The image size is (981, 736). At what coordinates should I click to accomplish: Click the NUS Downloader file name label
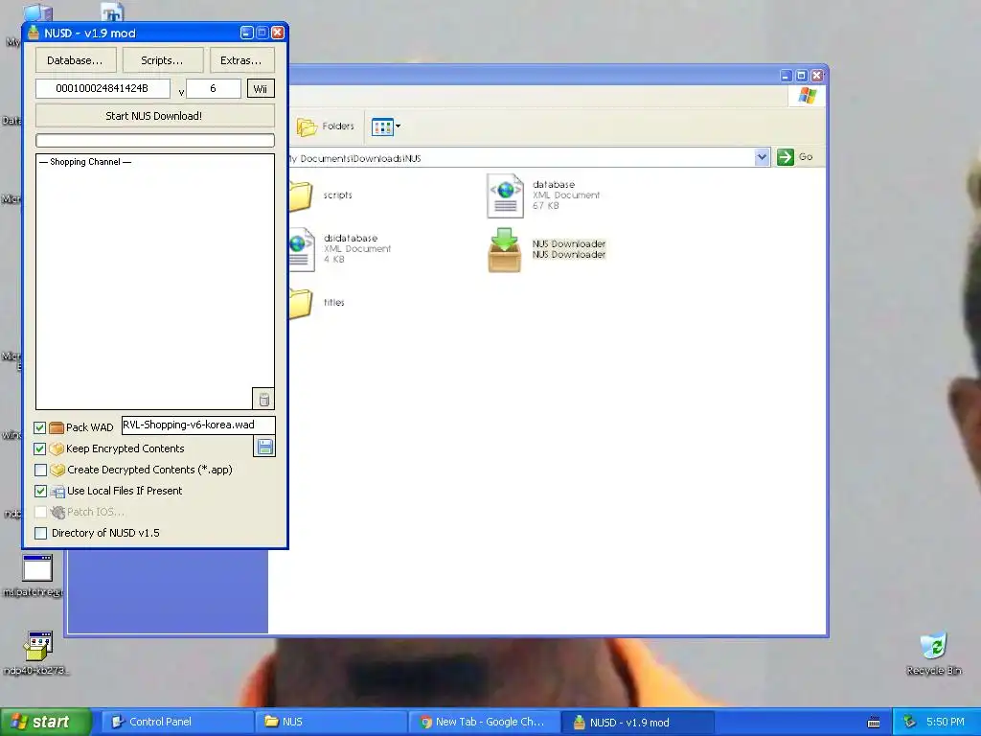pyautogui.click(x=569, y=244)
